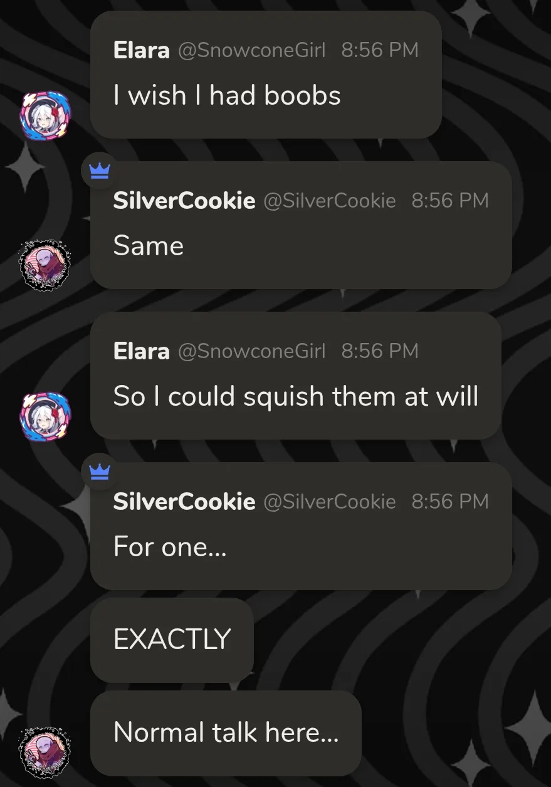This screenshot has width=551, height=787.
Task: Open Elara's profile from the first message name
Action: (141, 50)
